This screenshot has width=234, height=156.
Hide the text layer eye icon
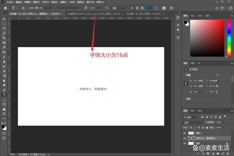coord(185,138)
